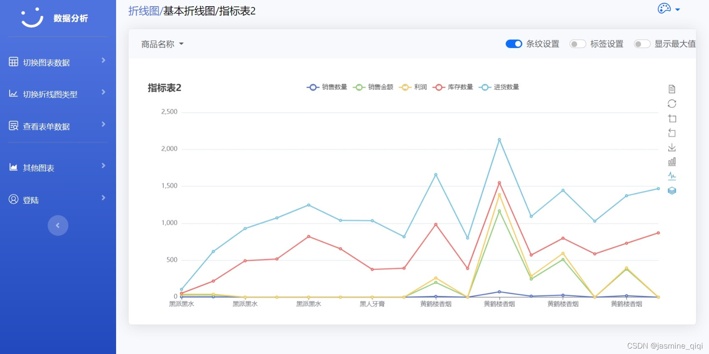Image resolution: width=709 pixels, height=354 pixels.
Task: Click the 进货数量 peak point above 2,000
Action: (x=499, y=140)
